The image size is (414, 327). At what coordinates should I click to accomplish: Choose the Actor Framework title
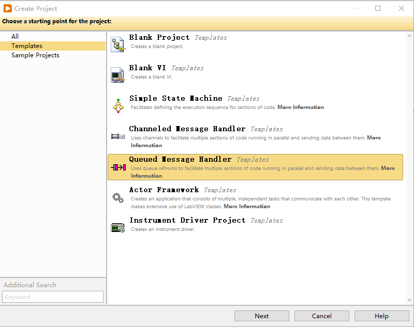(x=164, y=190)
